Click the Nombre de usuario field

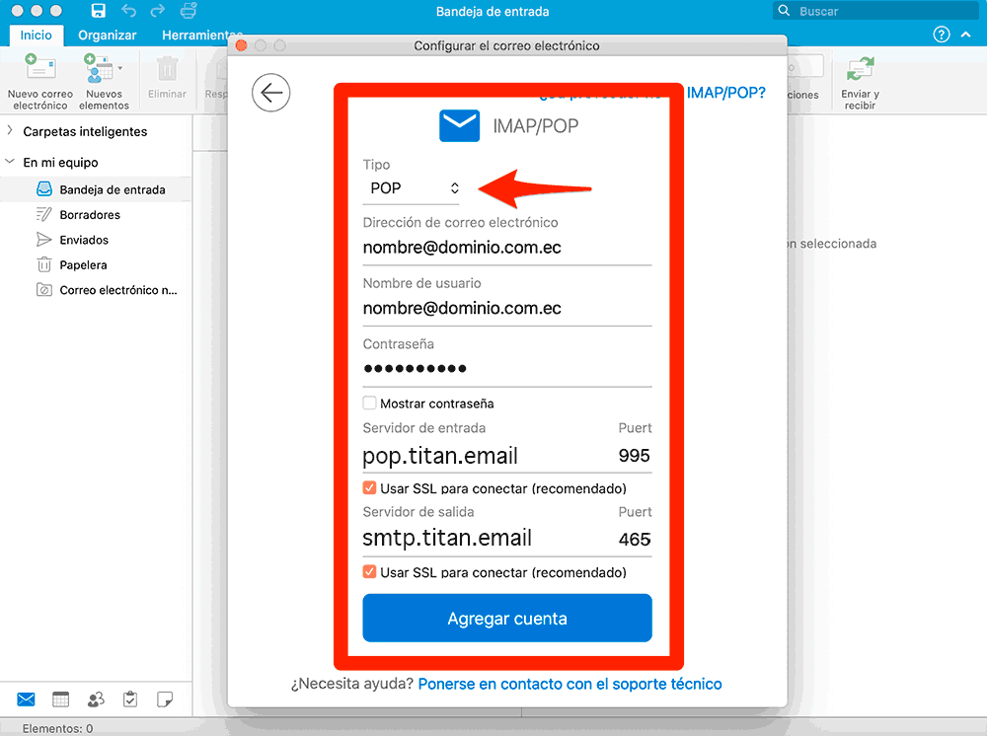click(507, 308)
